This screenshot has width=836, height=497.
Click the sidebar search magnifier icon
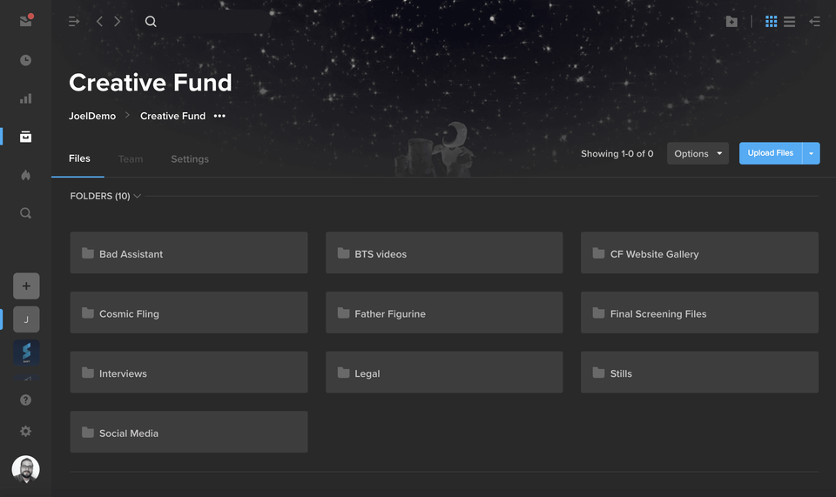click(x=25, y=213)
